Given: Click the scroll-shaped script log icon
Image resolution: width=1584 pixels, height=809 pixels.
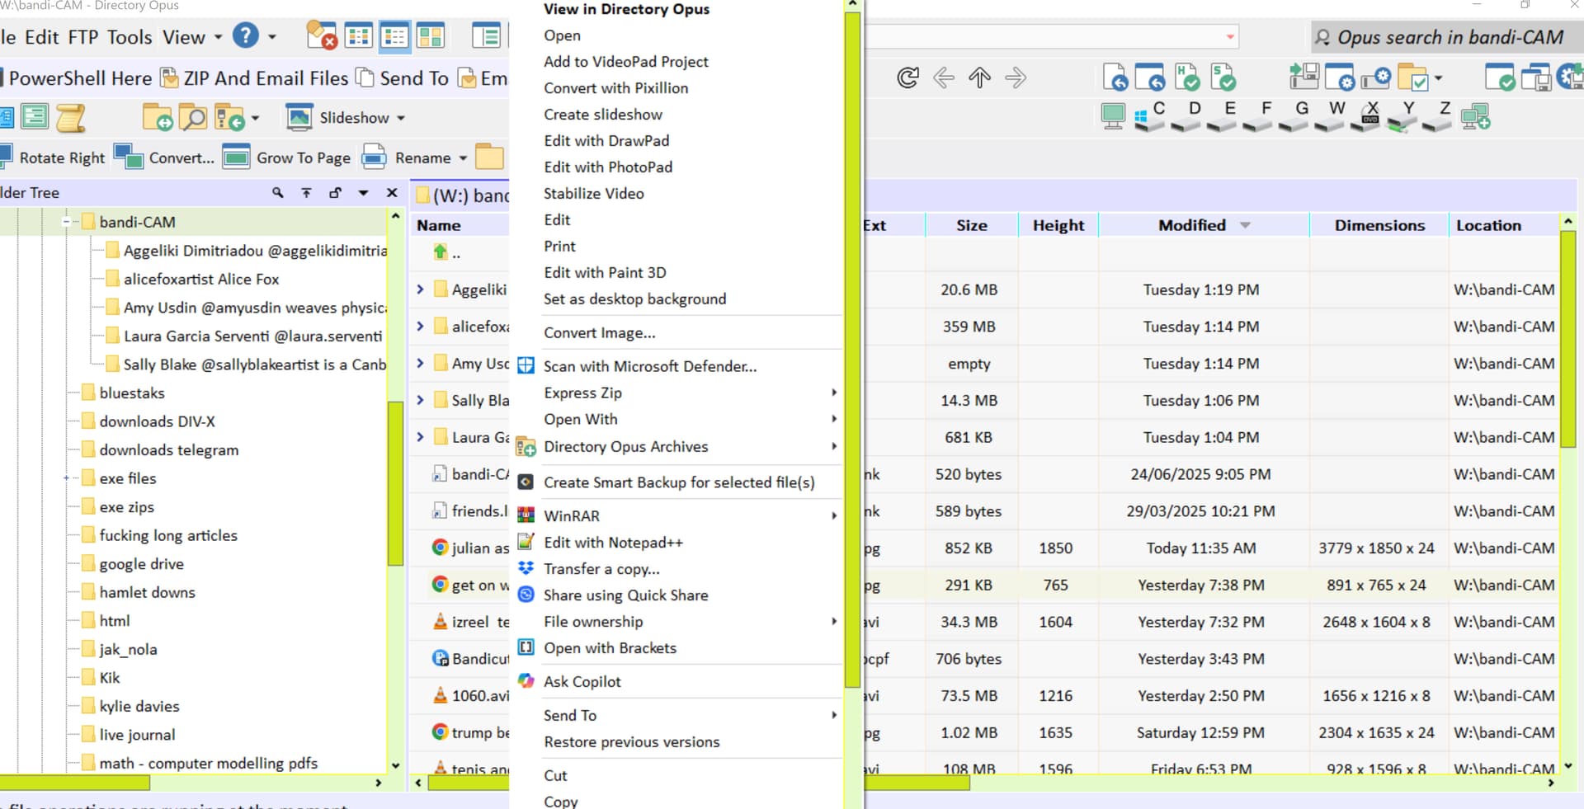Looking at the screenshot, I should pos(71,118).
